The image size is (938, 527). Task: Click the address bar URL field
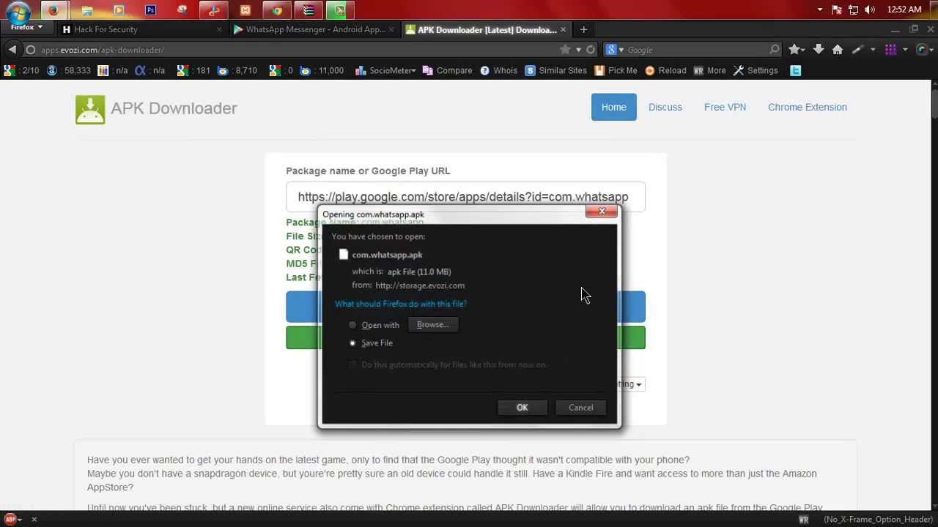(x=293, y=50)
